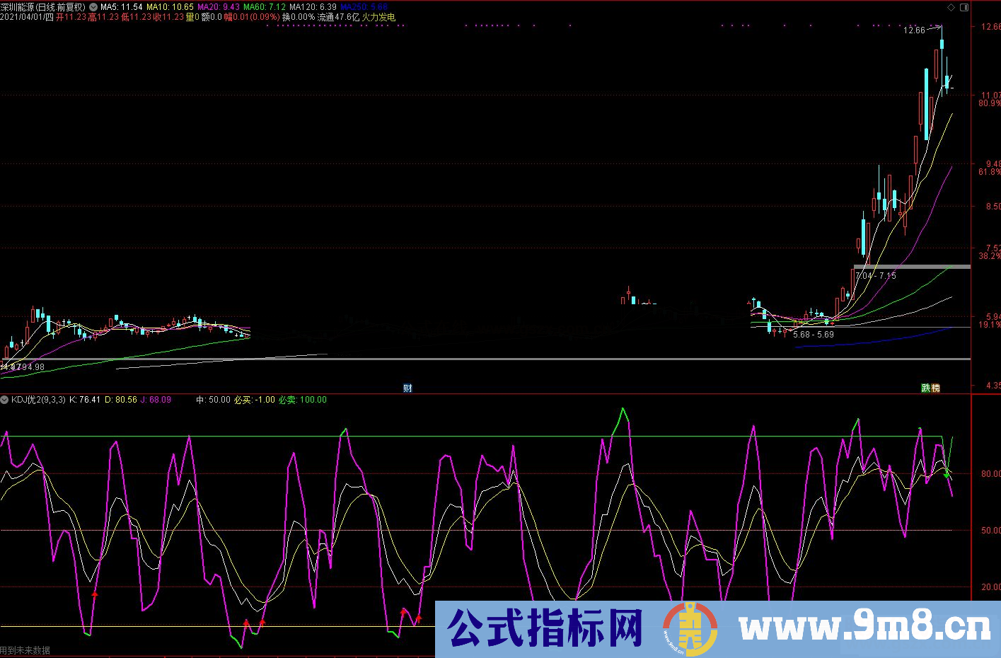This screenshot has height=658, width=1001.
Task: Click the window-split icon beside the diamond marker
Action: [964, 6]
